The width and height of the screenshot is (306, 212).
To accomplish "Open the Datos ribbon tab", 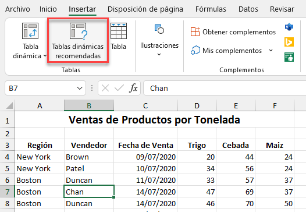I will [x=248, y=9].
